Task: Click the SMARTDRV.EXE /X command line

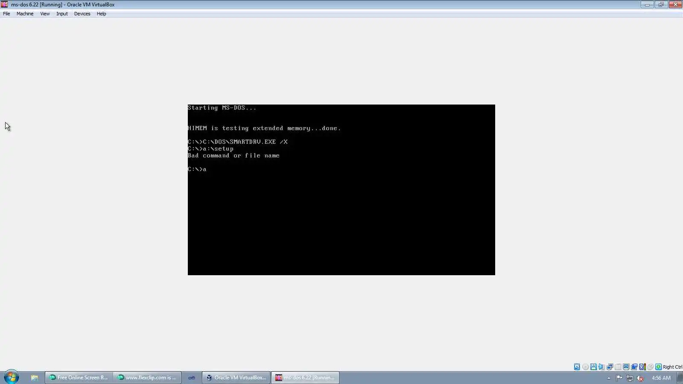Action: 238,142
